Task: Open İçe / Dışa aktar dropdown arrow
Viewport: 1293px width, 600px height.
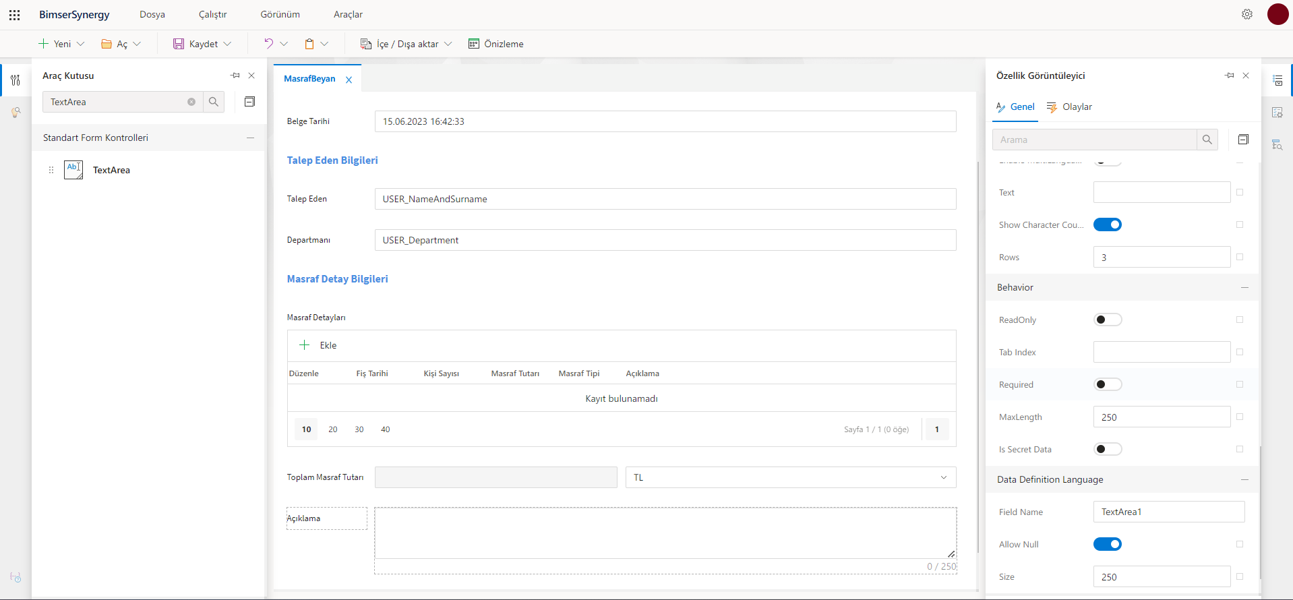Action: 448,44
